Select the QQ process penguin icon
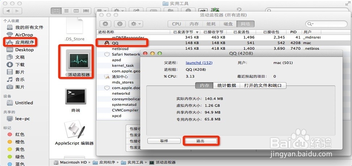Image resolution: width=352 pixels, height=166 pixels. click(107, 43)
